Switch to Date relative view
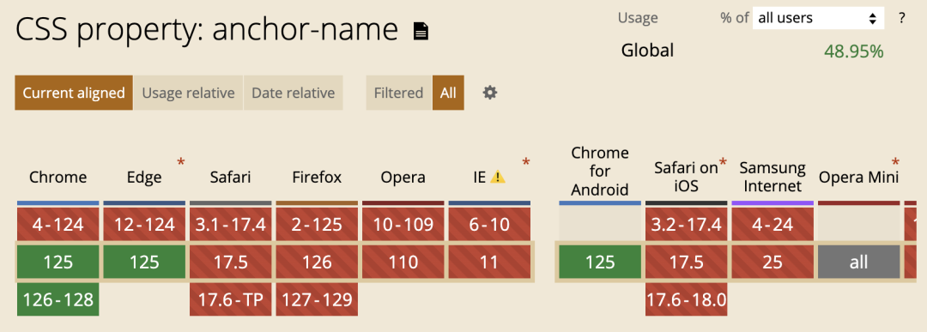Viewport: 927px width, 332px height. 294,93
